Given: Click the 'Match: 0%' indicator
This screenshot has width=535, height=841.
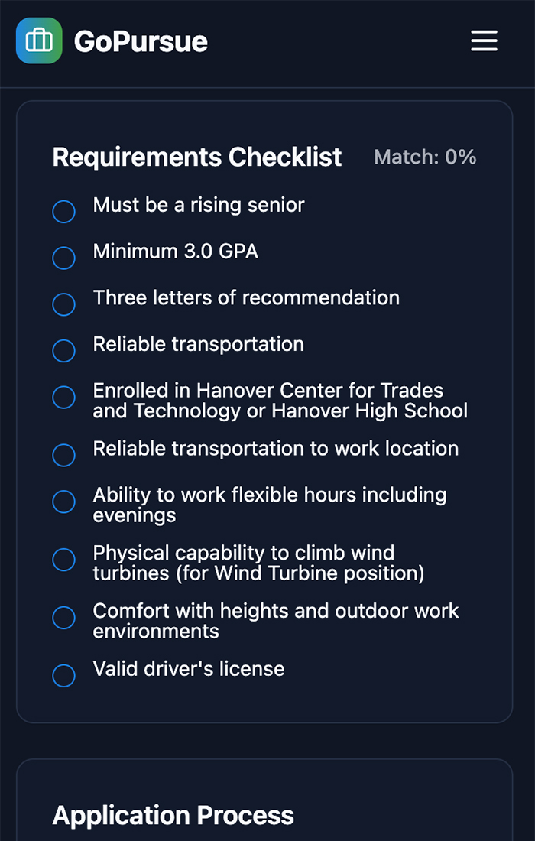Looking at the screenshot, I should pos(425,157).
